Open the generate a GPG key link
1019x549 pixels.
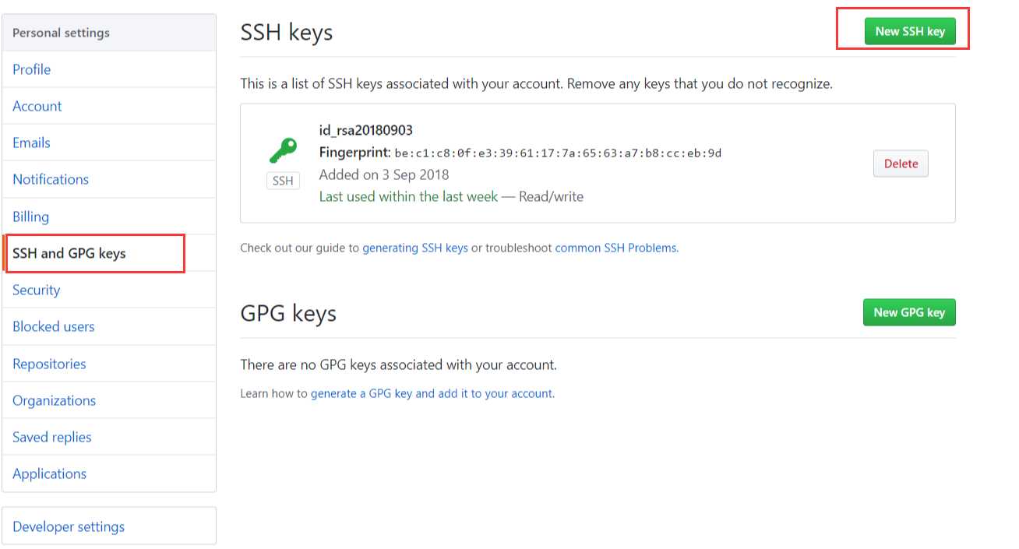pos(432,393)
